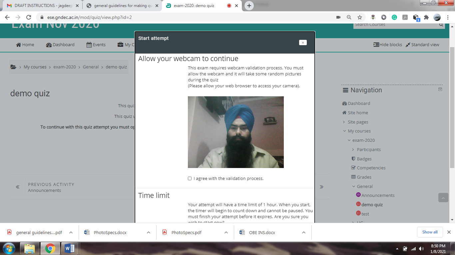Open options for OBE INS.docx download
The width and height of the screenshot is (455, 255).
(304, 232)
